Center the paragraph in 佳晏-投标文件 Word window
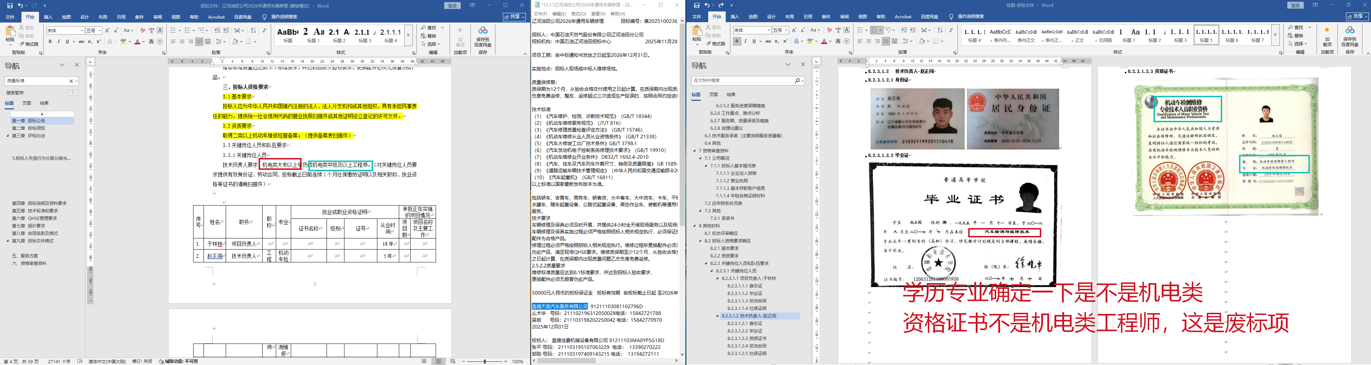 [x=868, y=41]
